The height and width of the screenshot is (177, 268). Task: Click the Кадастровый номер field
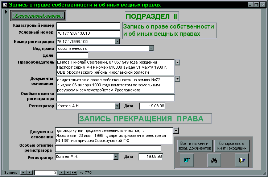[x=88, y=26]
